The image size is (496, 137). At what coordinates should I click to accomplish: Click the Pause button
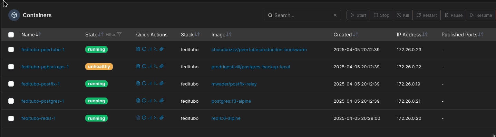pyautogui.click(x=454, y=15)
